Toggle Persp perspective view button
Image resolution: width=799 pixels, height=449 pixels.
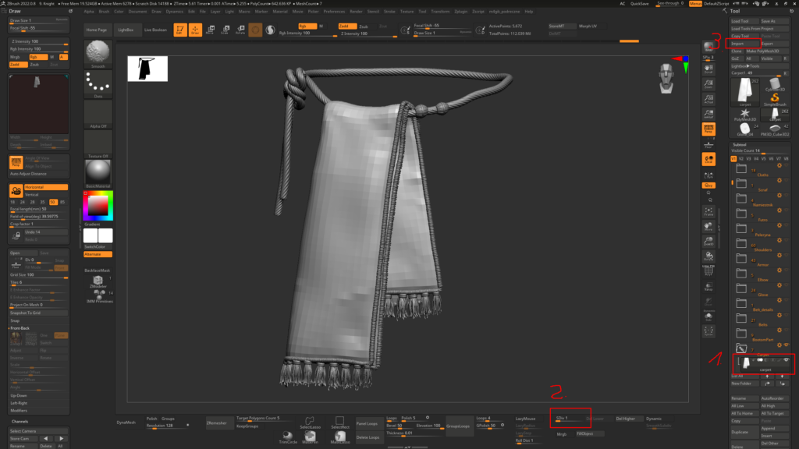tap(708, 128)
